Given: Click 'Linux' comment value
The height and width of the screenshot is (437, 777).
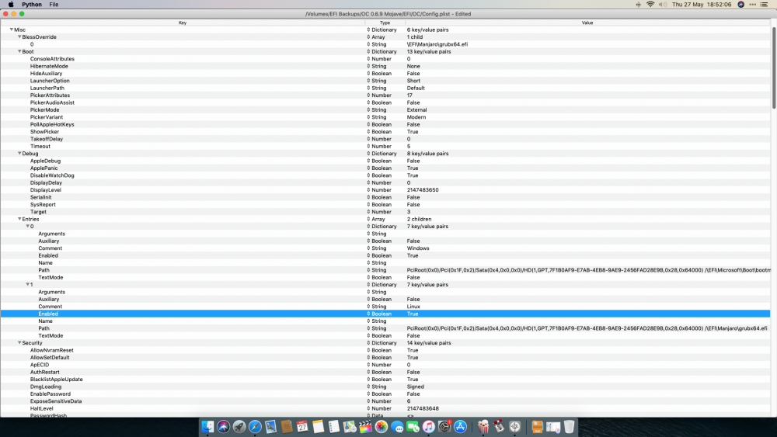Looking at the screenshot, I should point(413,307).
